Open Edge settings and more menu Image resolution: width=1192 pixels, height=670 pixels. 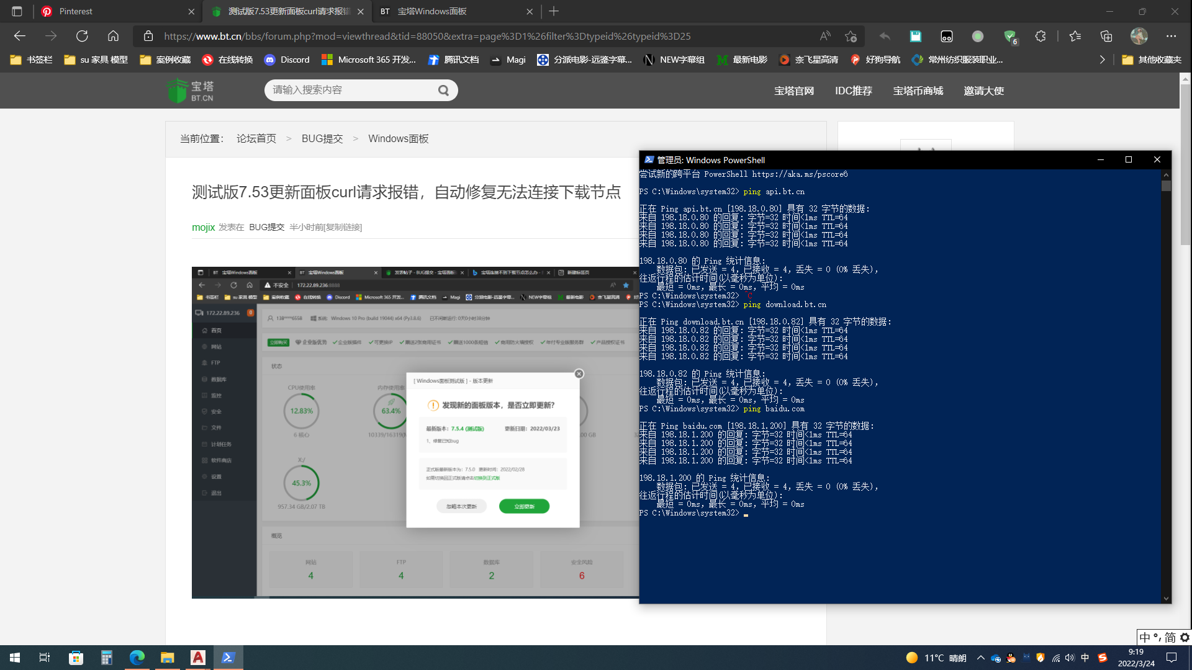coord(1172,36)
